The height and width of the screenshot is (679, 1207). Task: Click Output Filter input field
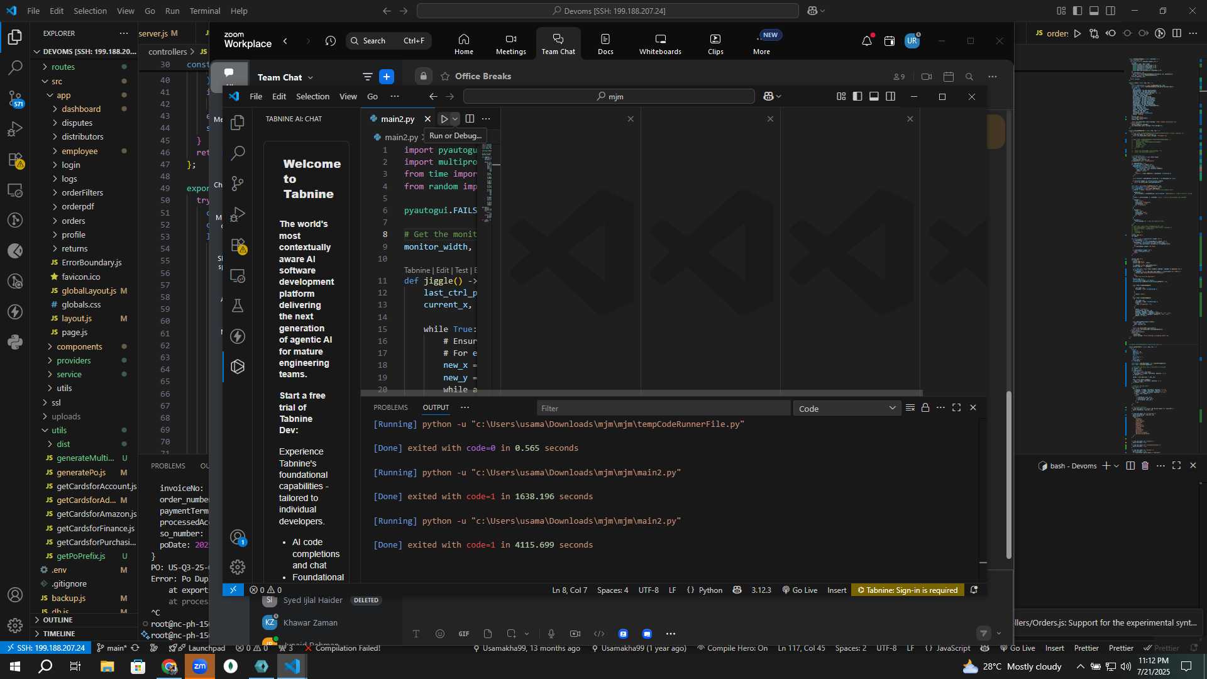click(663, 409)
